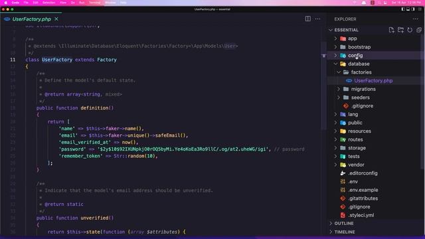This screenshot has height=239, width=425.
Task: Expand the app folder chevron
Action: (x=335, y=39)
